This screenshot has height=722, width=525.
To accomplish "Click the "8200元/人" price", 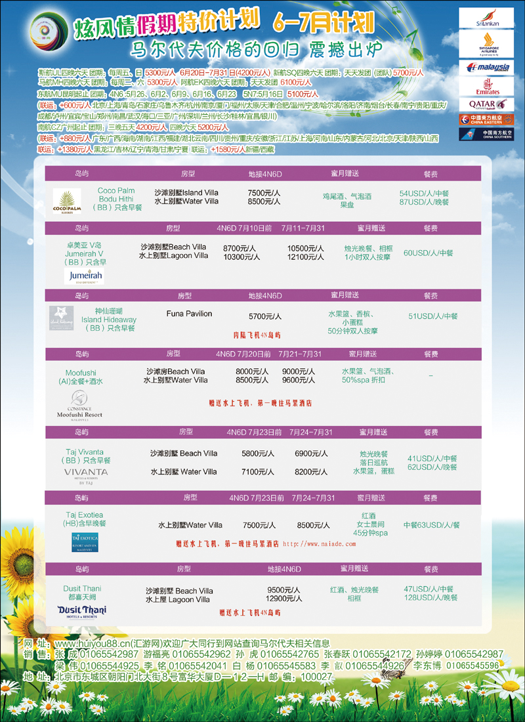I will 311,472.
